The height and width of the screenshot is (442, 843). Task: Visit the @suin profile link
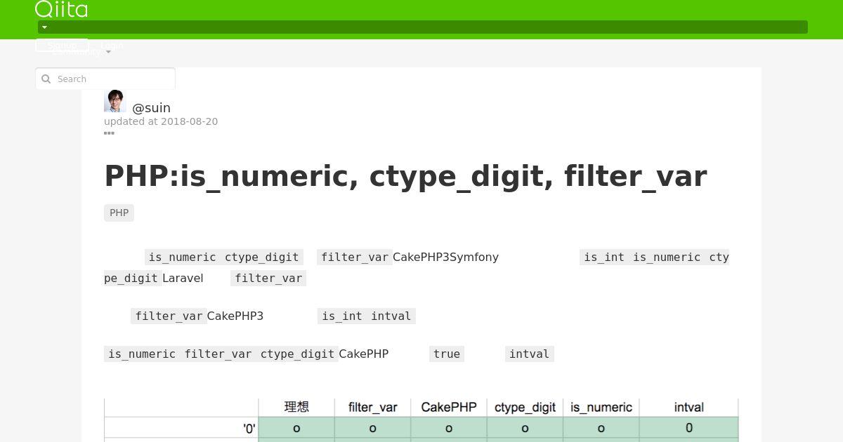click(151, 108)
